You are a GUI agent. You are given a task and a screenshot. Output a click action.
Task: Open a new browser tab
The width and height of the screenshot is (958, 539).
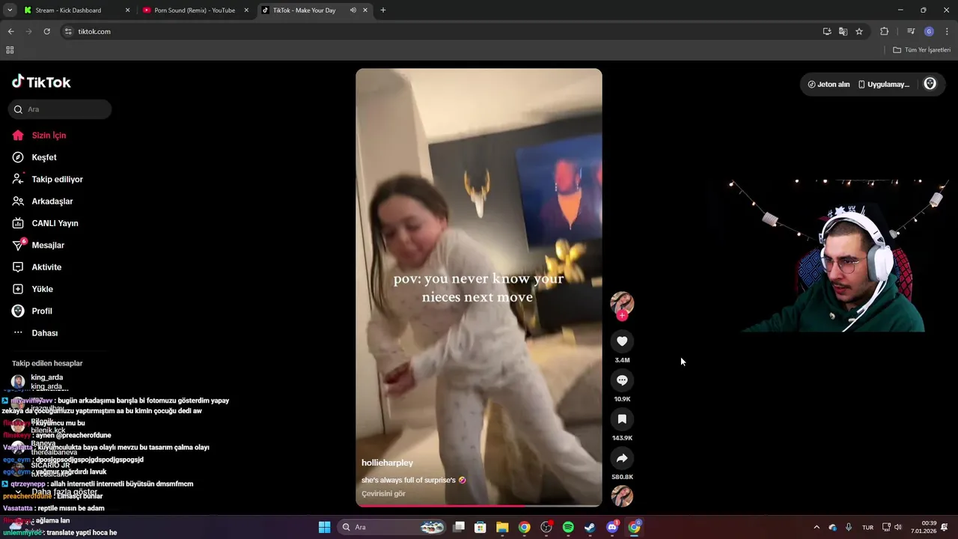click(x=383, y=10)
